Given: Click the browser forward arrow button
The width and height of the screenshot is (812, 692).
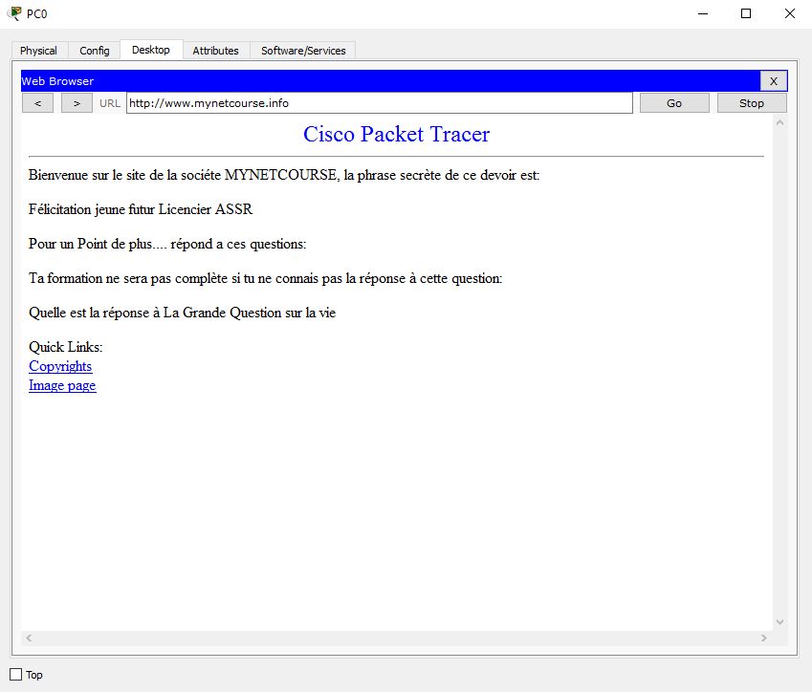Looking at the screenshot, I should coord(77,103).
